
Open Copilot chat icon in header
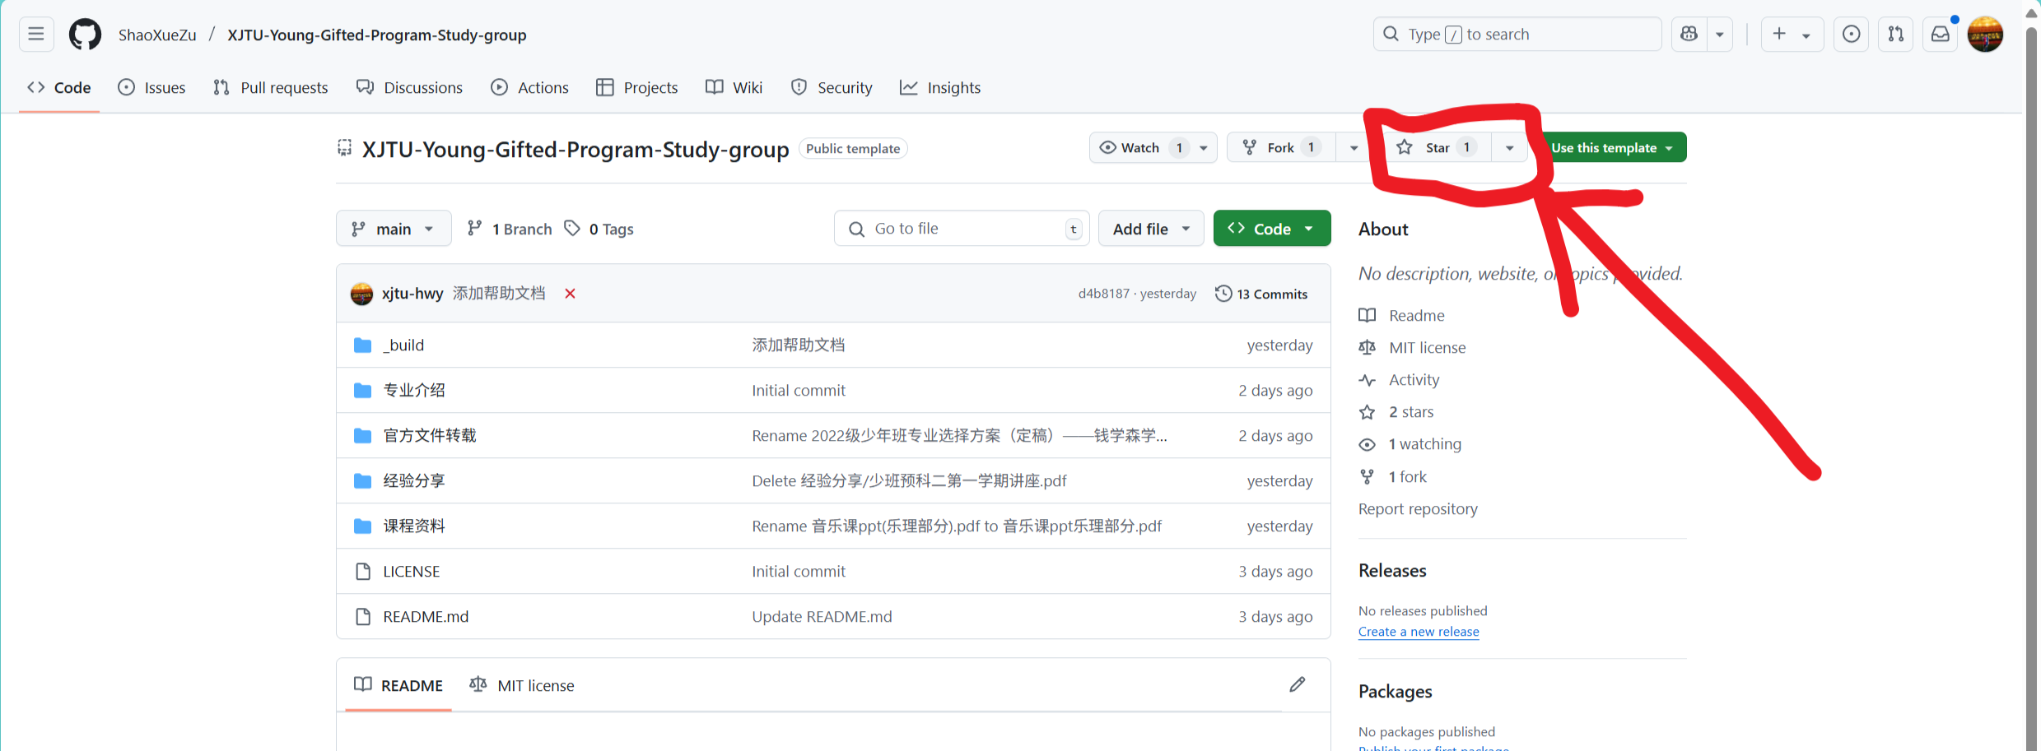[x=1689, y=34]
